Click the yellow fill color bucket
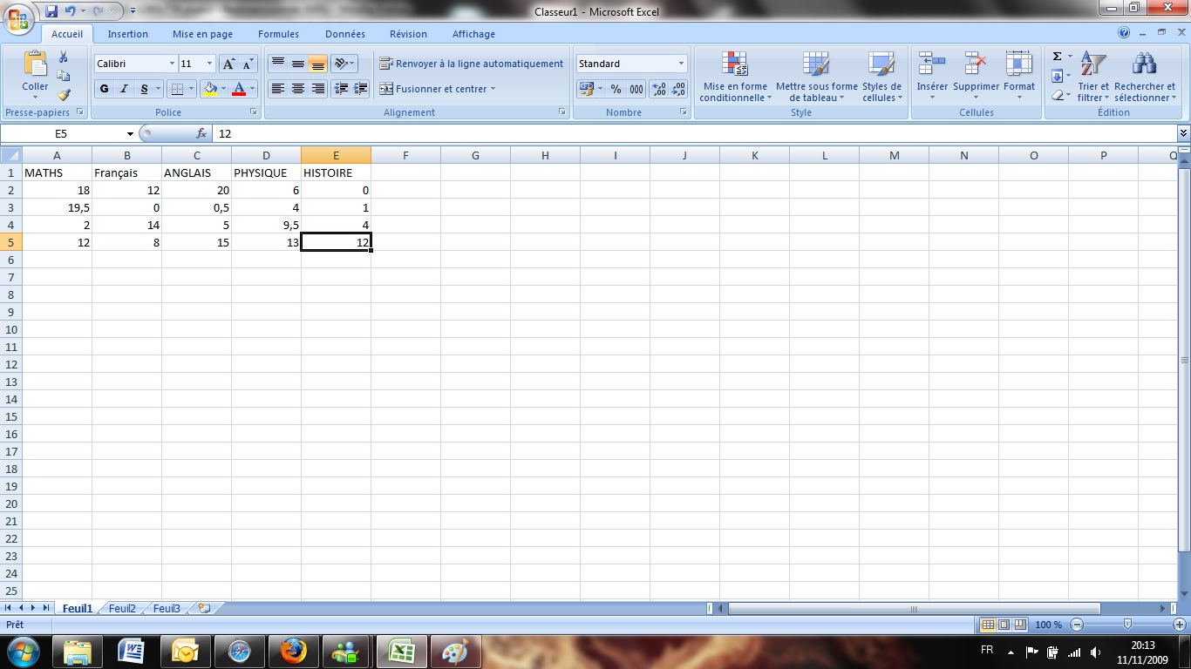 pos(209,89)
